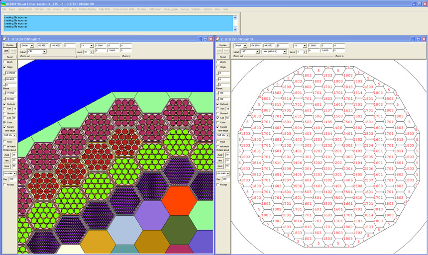Open the Update Plots menu
This screenshot has width=428, height=255.
[x=25, y=9]
